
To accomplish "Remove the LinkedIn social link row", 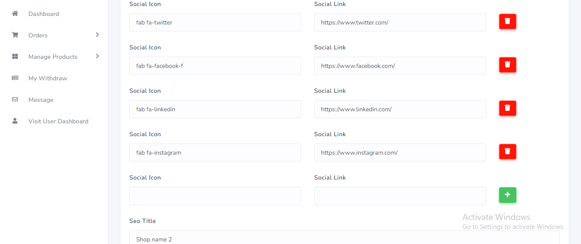I will (x=507, y=108).
